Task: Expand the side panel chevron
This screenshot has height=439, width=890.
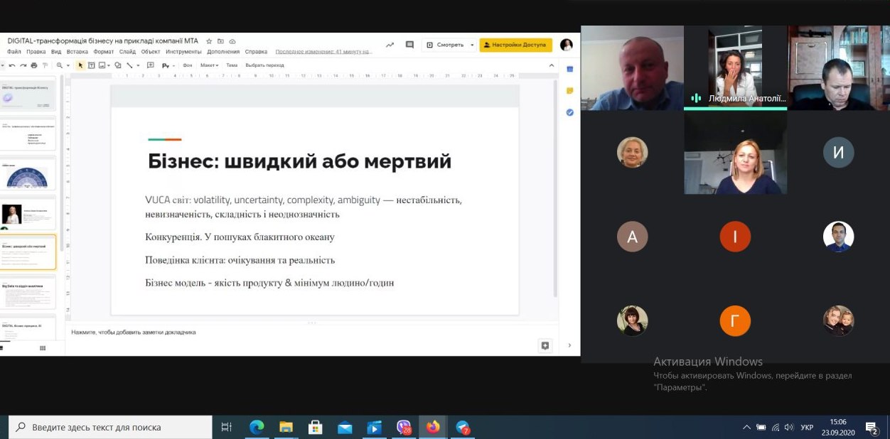Action: pos(569,345)
